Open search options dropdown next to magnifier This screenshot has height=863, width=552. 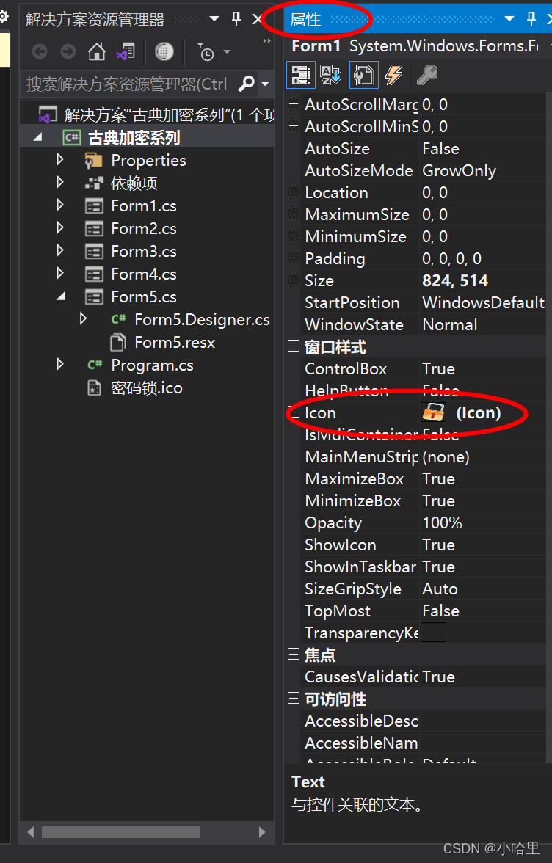point(265,84)
